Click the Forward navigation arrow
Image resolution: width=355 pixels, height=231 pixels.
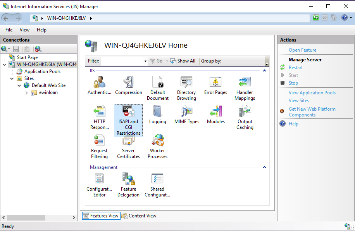[x=18, y=19]
